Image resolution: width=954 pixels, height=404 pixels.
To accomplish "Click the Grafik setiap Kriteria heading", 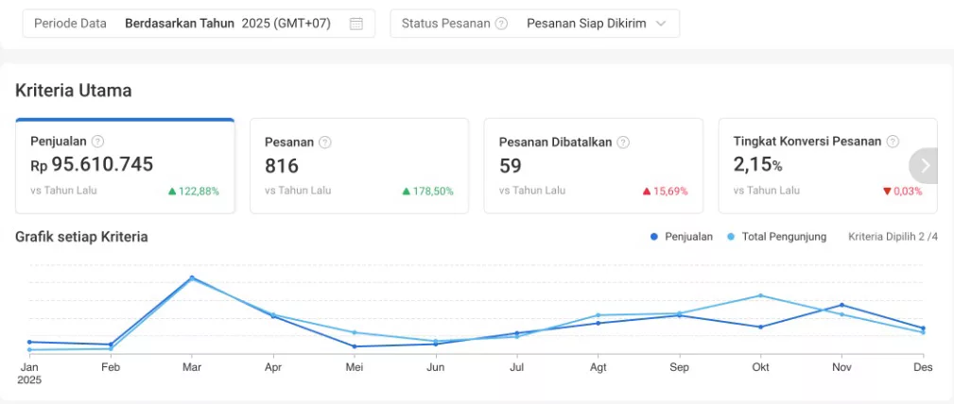I will tap(81, 237).
